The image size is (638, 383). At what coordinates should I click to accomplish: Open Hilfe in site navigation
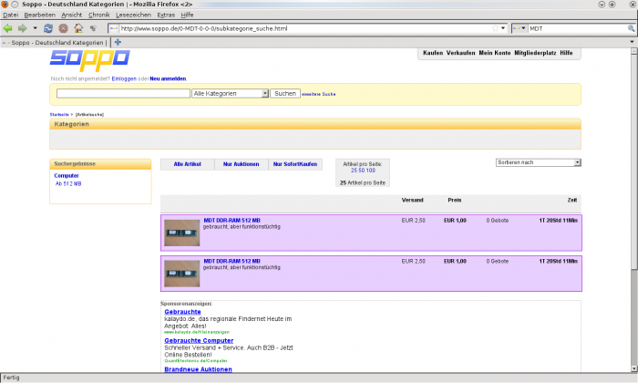point(566,53)
